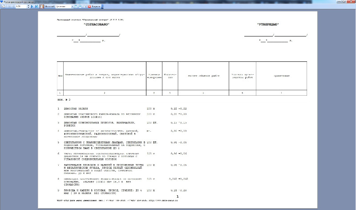Click the Примечание column header
Screen dimensions: 356x210
[x=282, y=76]
